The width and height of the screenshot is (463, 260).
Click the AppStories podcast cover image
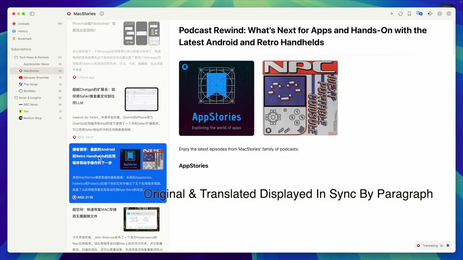coord(216,98)
